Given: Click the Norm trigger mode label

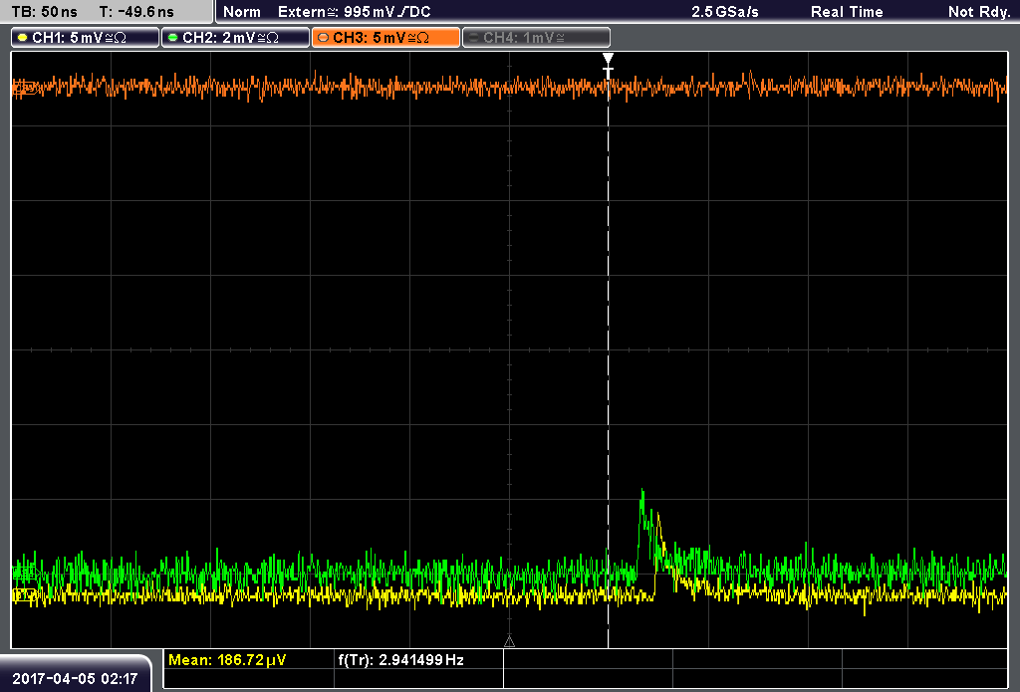Looking at the screenshot, I should tap(242, 12).
